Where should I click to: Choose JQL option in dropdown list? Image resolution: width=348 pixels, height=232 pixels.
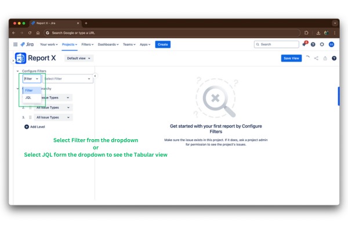click(x=32, y=97)
